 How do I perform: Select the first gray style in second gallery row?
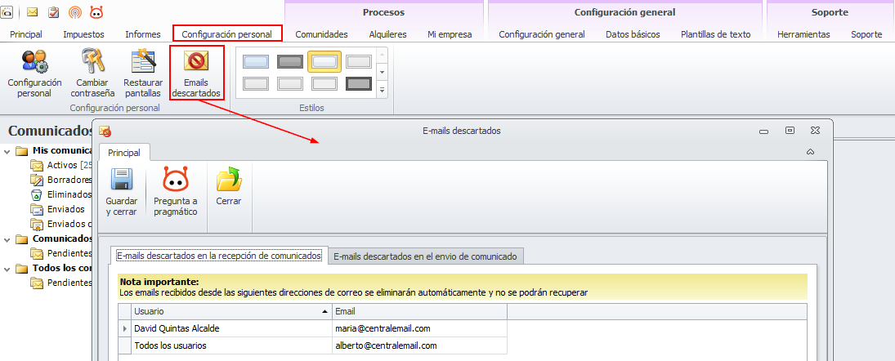coord(256,84)
